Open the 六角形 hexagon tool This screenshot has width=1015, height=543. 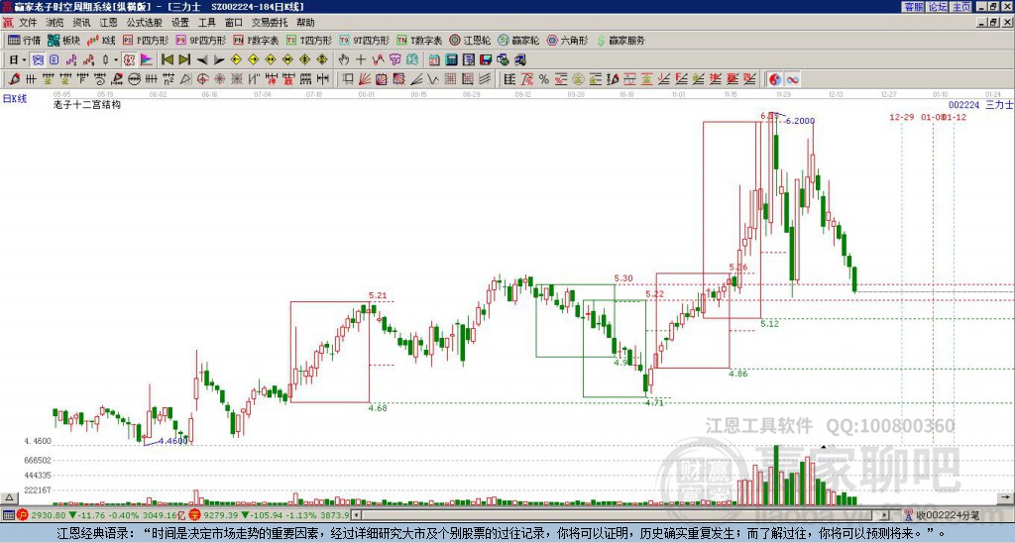568,40
